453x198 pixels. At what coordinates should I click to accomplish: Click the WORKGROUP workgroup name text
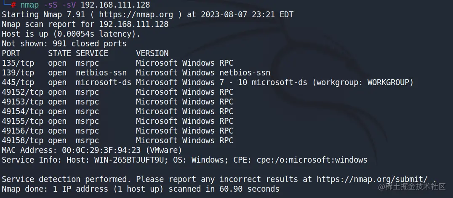(x=388, y=83)
